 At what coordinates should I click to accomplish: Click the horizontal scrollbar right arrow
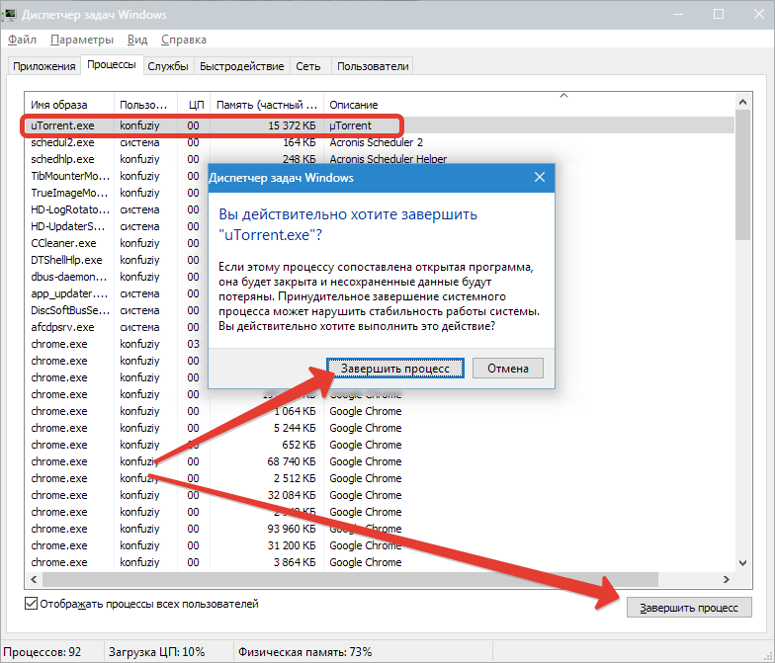pyautogui.click(x=726, y=579)
